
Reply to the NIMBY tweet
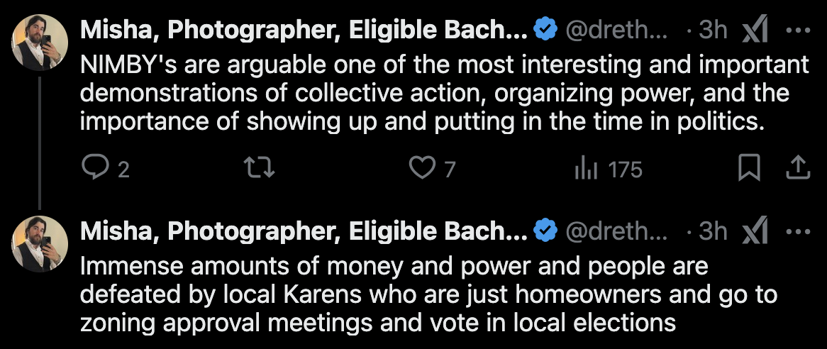pos(94,169)
